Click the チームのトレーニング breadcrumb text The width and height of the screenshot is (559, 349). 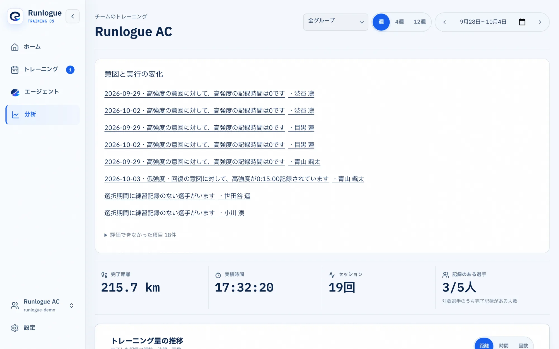(x=121, y=16)
